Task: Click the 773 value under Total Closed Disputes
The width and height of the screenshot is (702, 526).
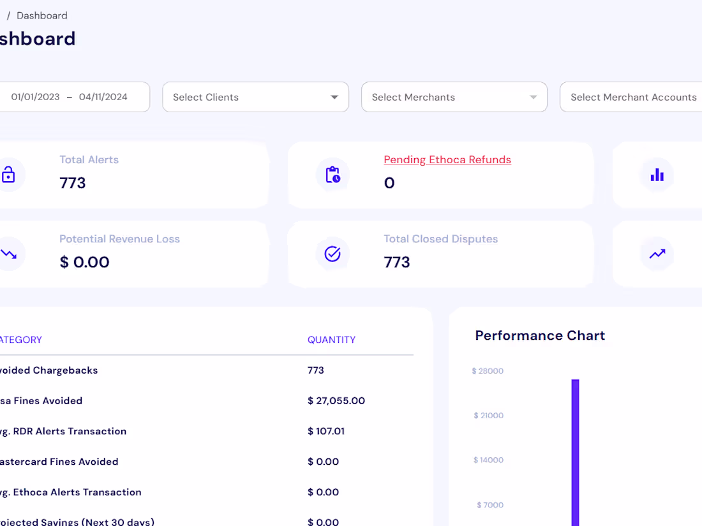Action: (x=397, y=262)
